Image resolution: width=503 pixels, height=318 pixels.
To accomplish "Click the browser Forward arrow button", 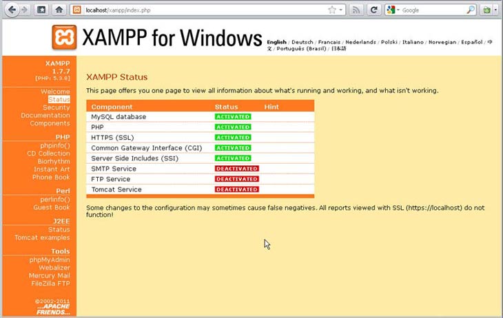I will pyautogui.click(x=24, y=10).
